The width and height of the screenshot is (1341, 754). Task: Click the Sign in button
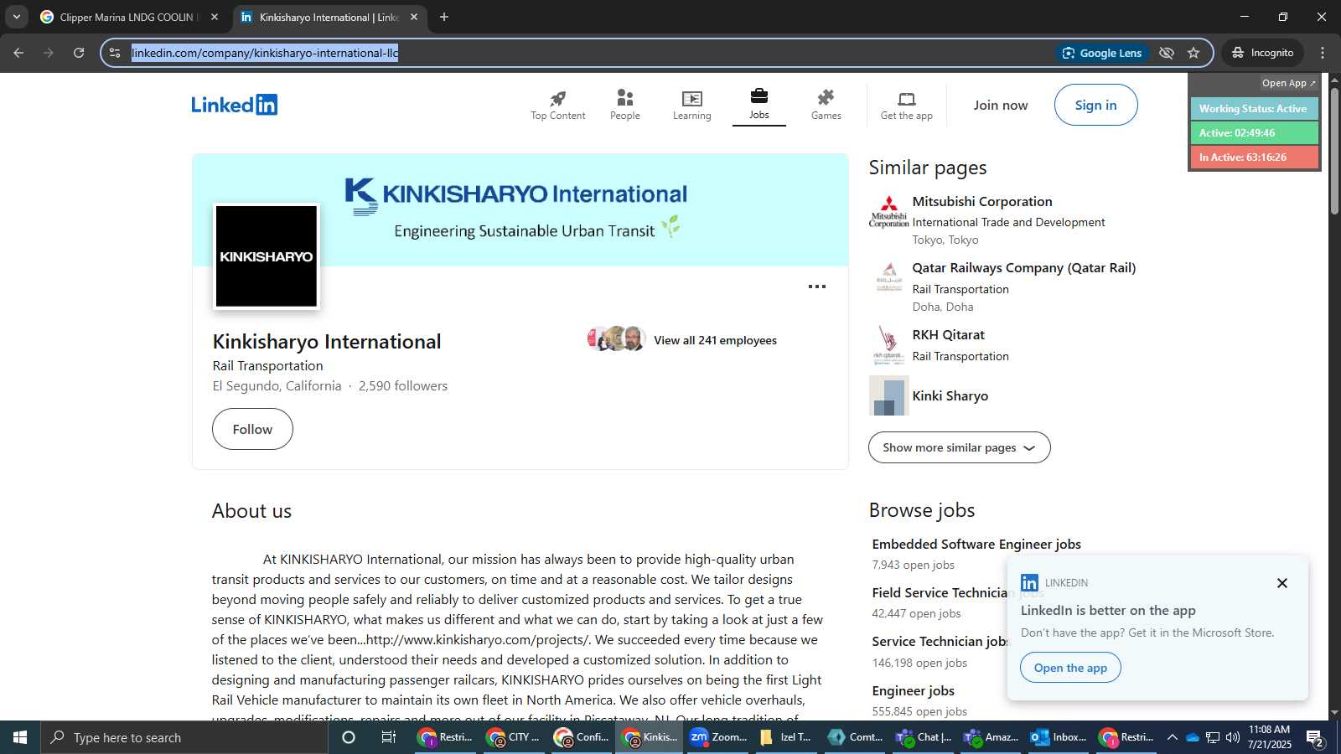1095,105
